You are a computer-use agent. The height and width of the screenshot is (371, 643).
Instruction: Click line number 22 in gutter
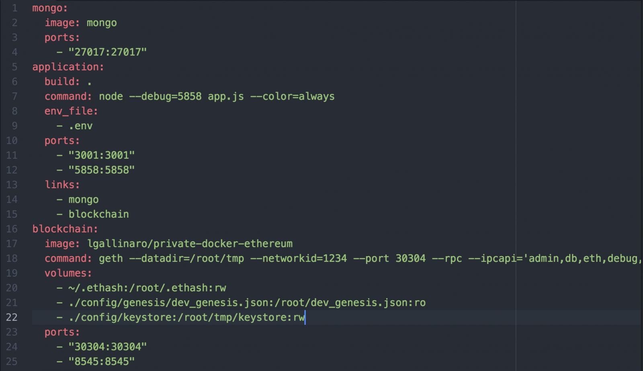coord(12,318)
